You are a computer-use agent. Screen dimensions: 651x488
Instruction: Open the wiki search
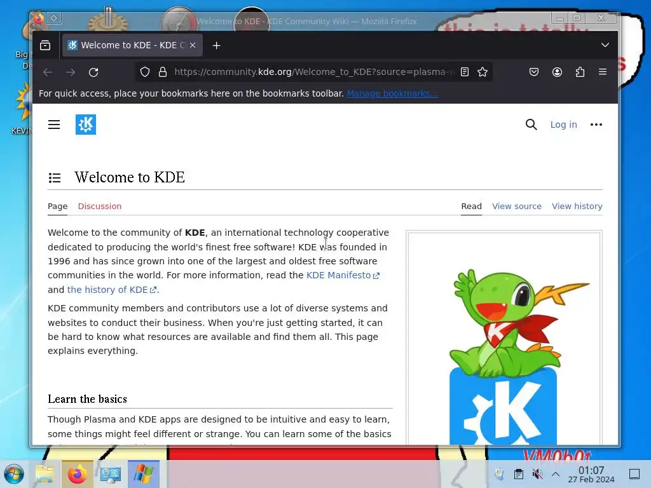click(x=531, y=125)
